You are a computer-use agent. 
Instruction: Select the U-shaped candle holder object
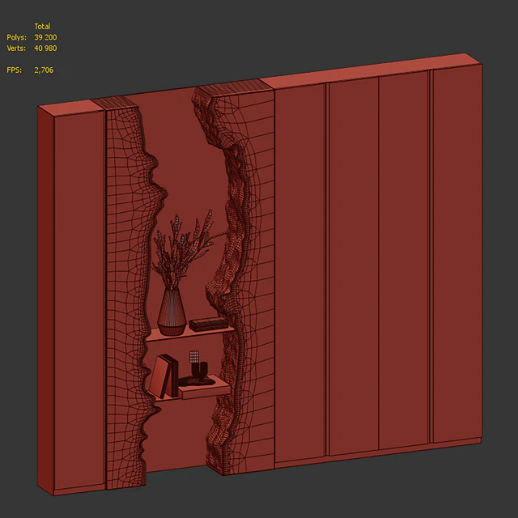(200, 371)
